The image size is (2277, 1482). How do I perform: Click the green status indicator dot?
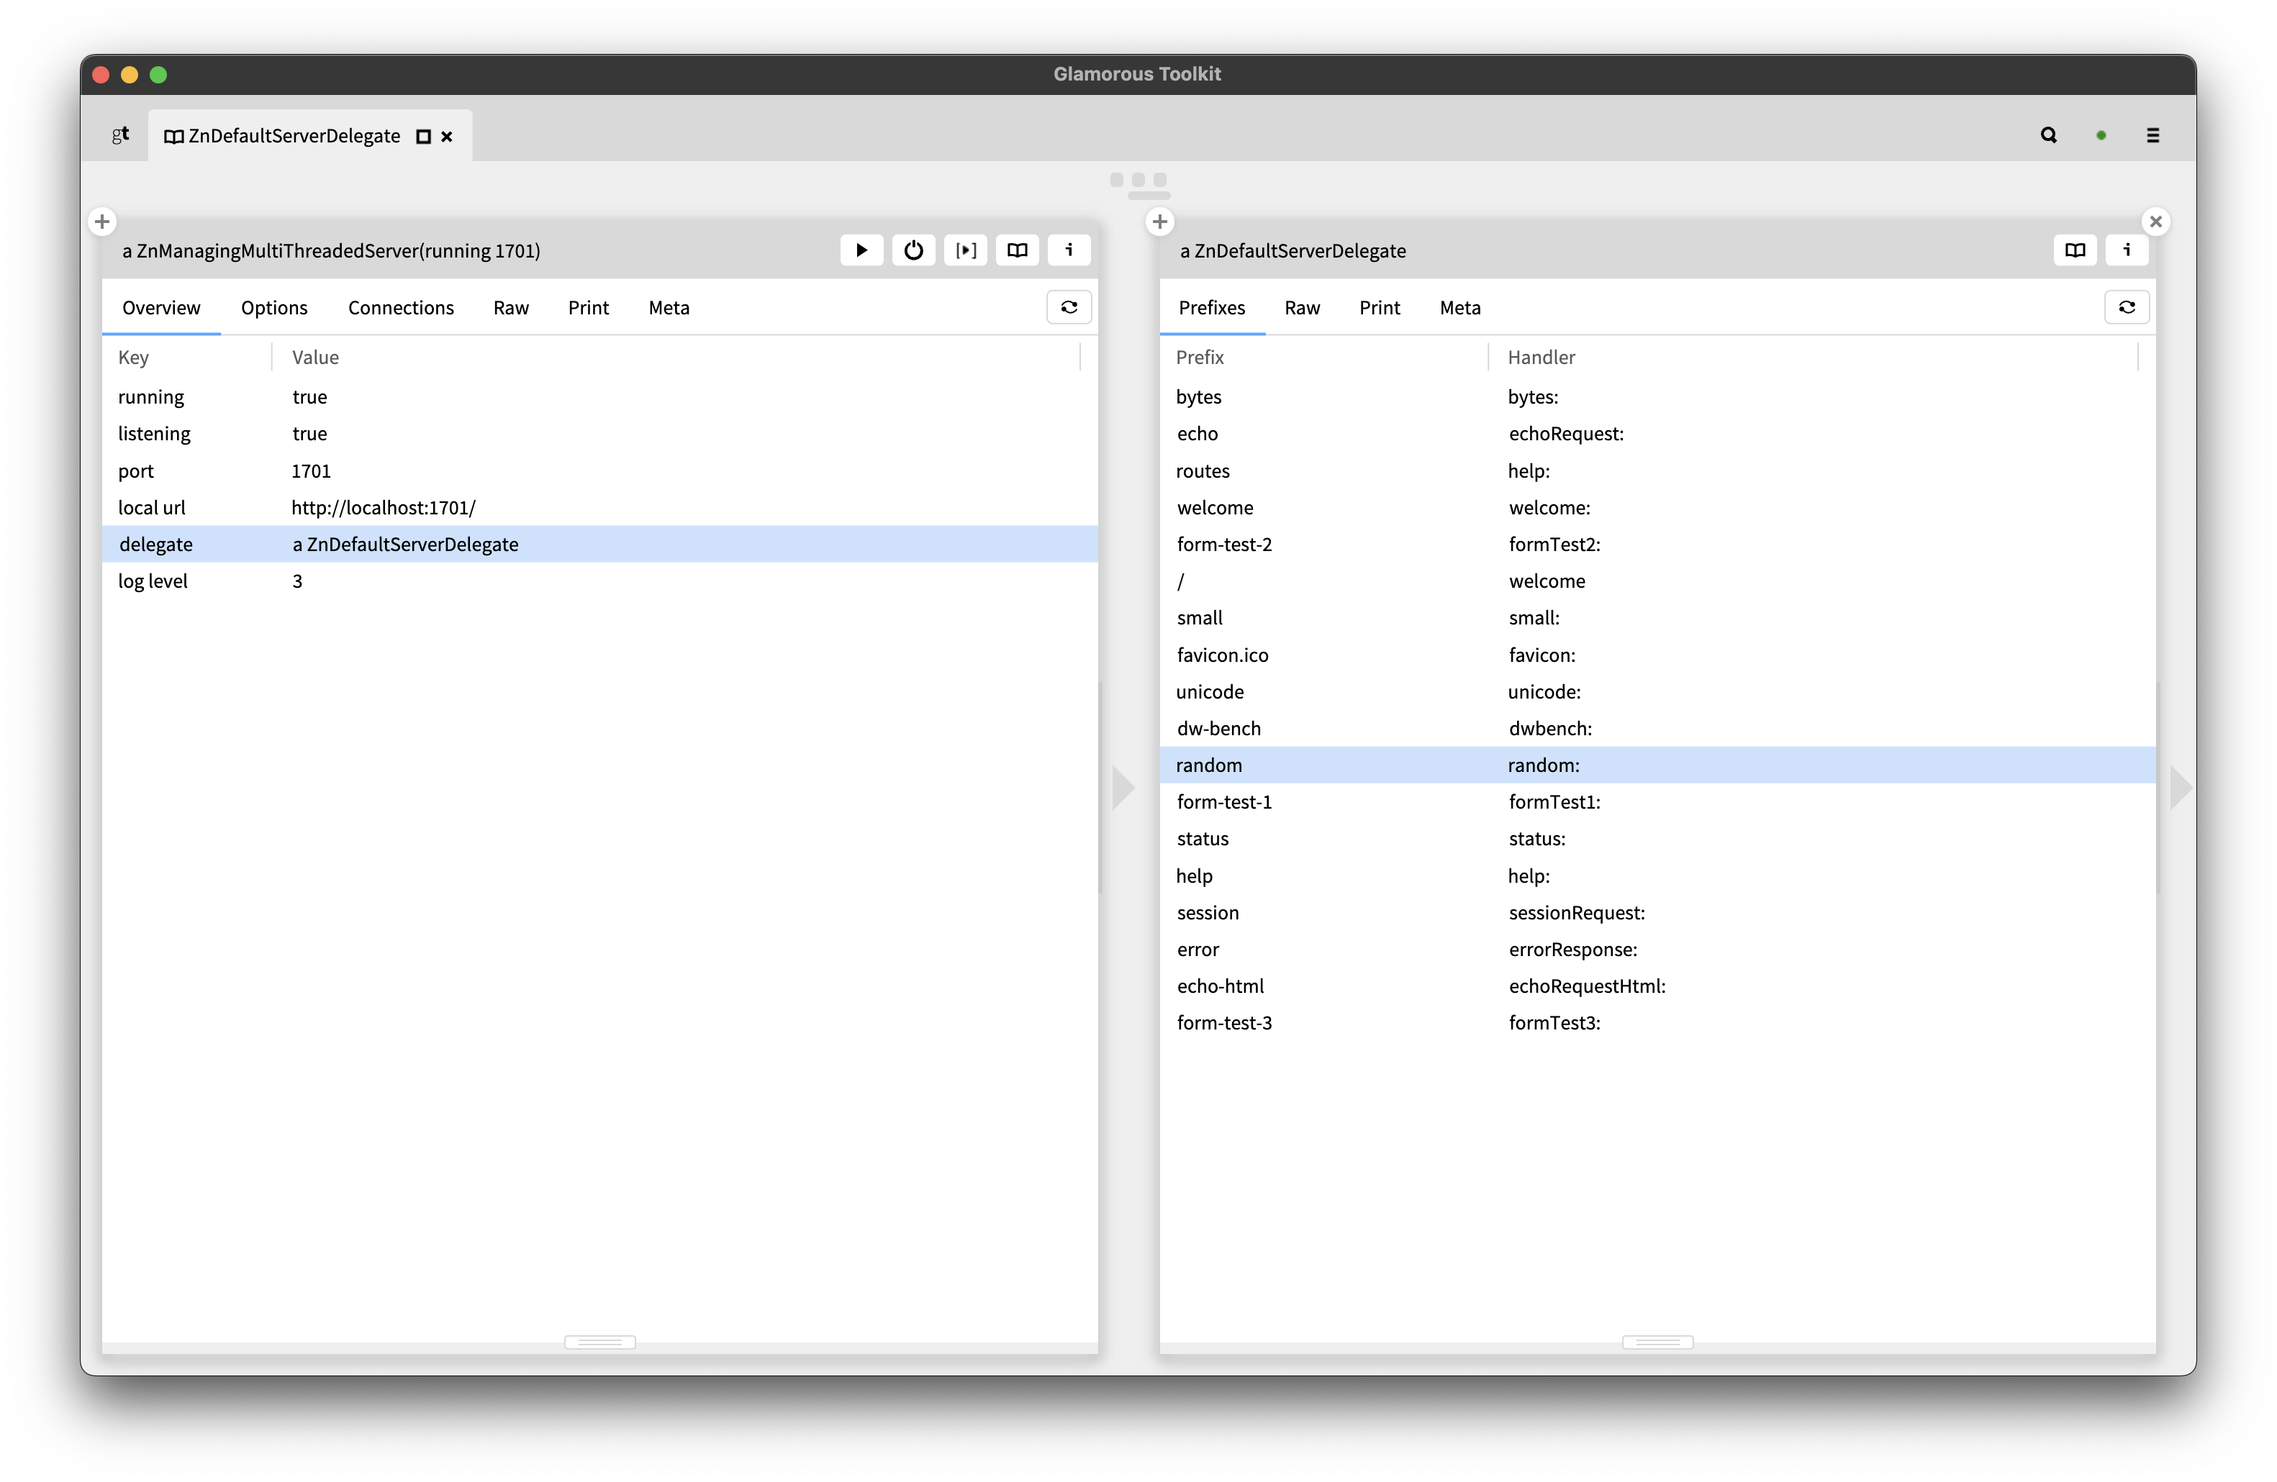[x=2102, y=135]
